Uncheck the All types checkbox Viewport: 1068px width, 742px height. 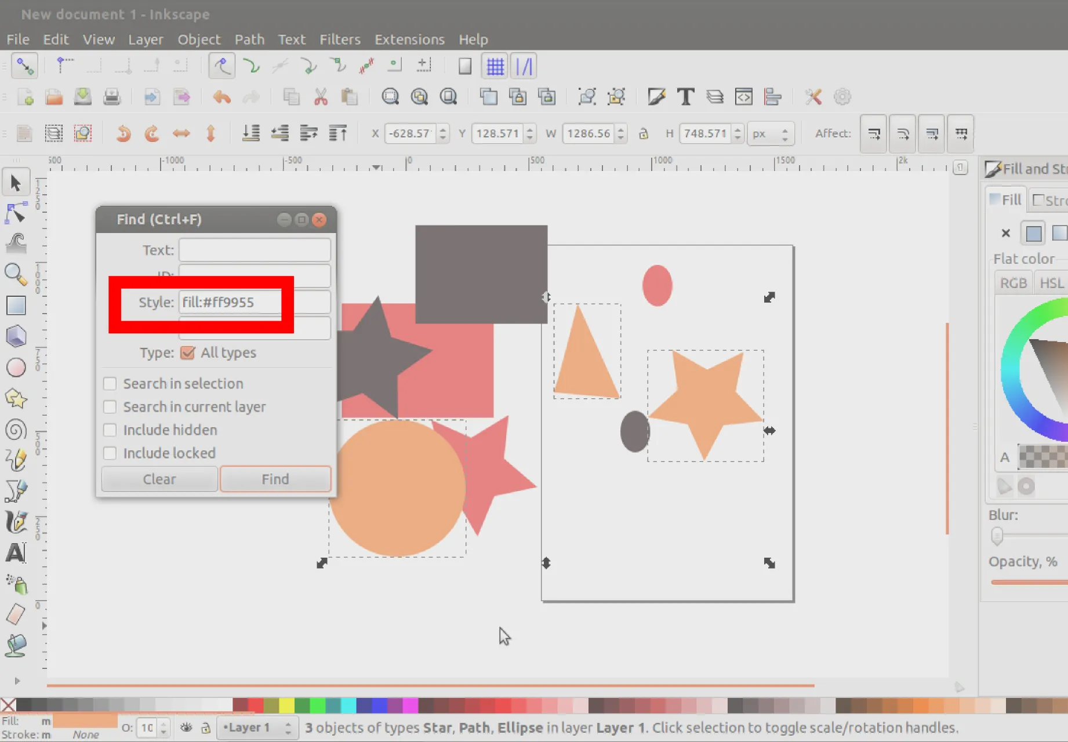coord(187,353)
